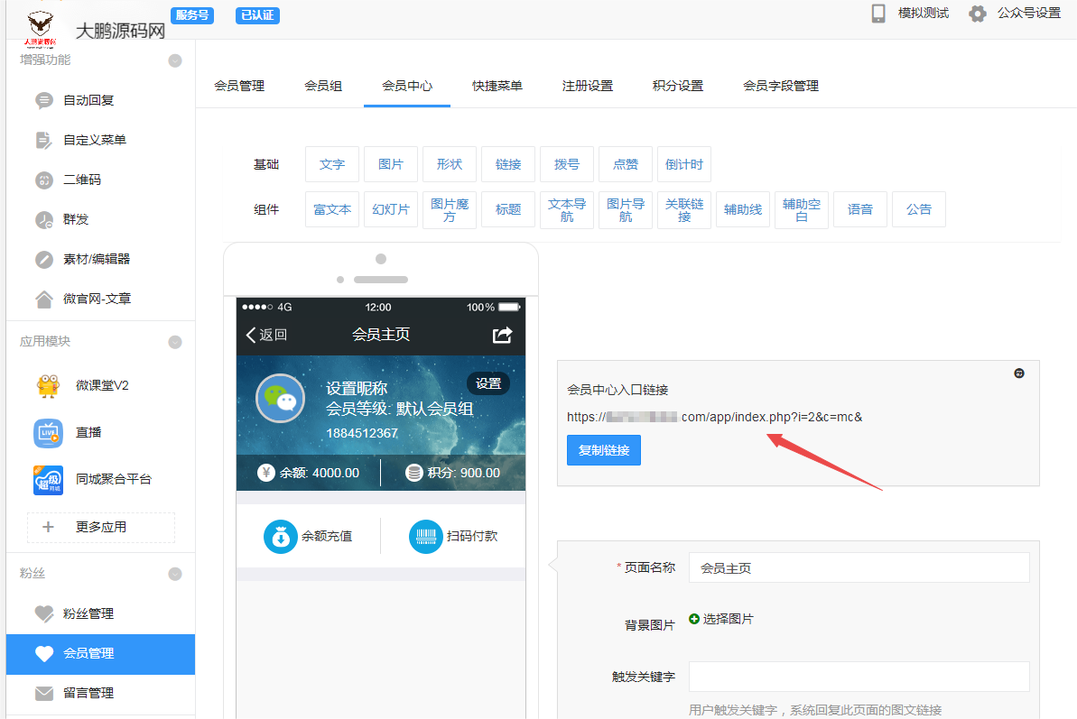Switch to the 会员字段管理 tab
1077x719 pixels.
click(x=779, y=86)
